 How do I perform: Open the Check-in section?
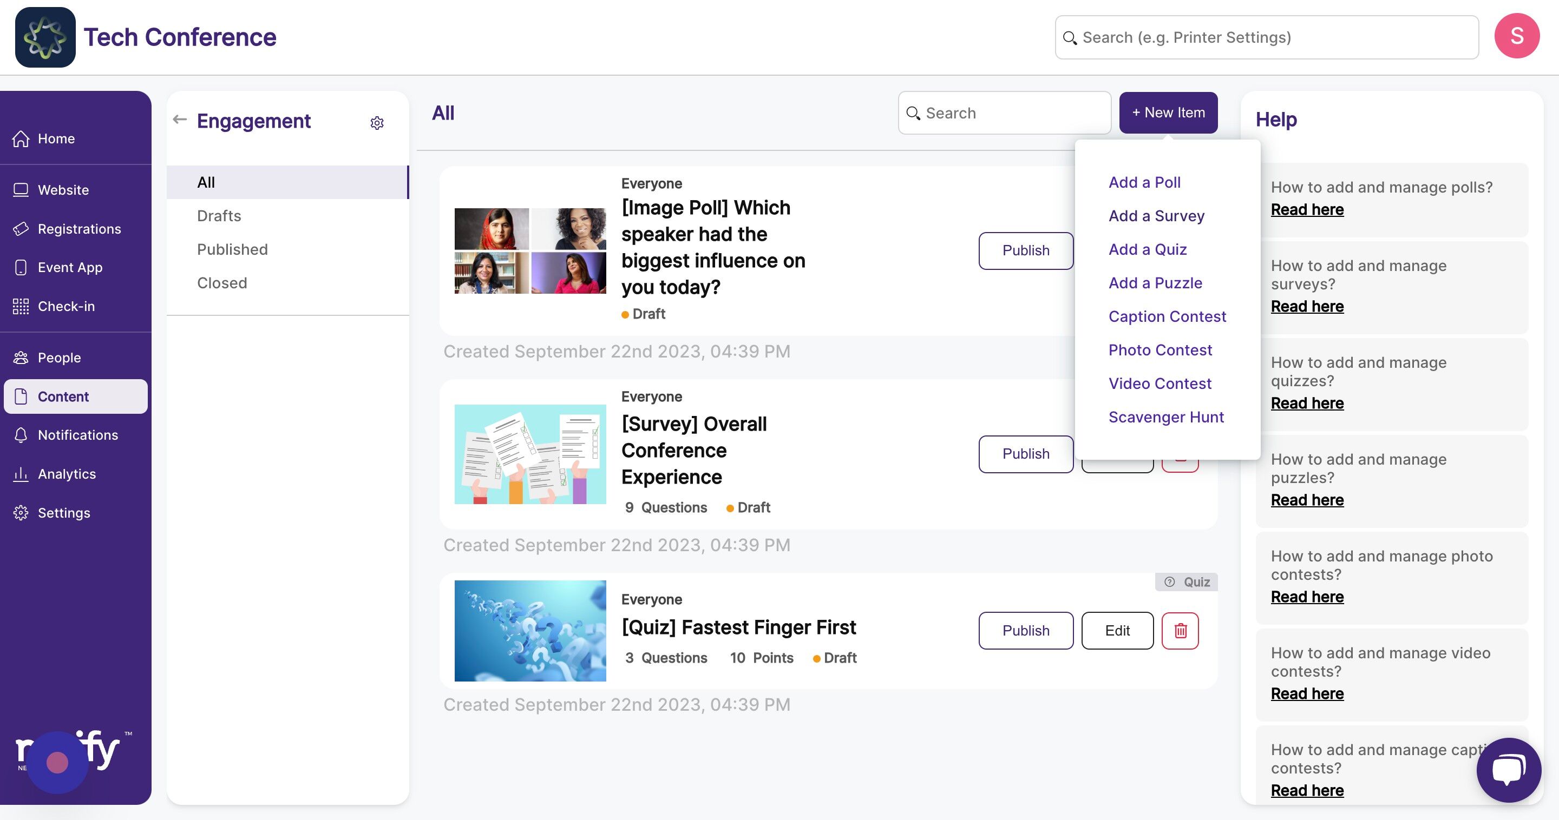click(x=66, y=306)
